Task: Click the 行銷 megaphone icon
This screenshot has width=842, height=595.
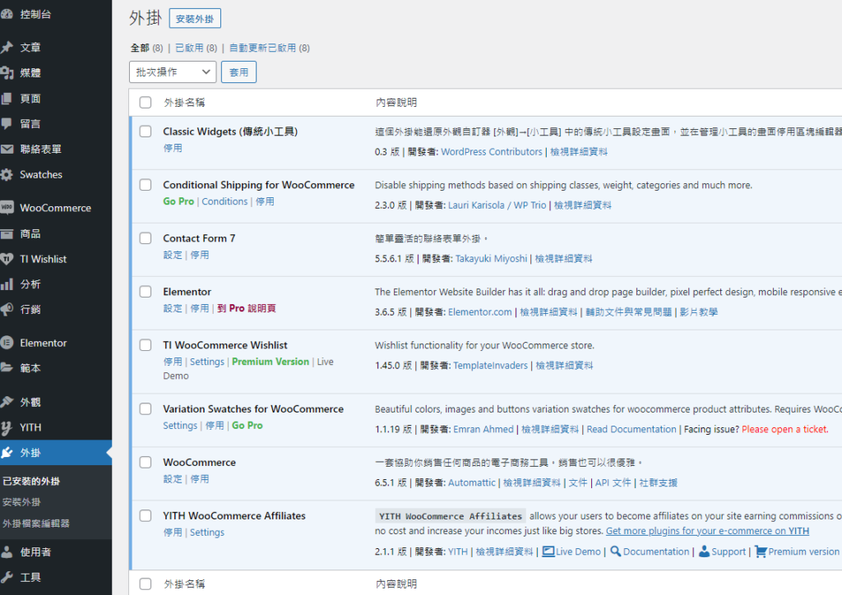Action: coord(7,310)
